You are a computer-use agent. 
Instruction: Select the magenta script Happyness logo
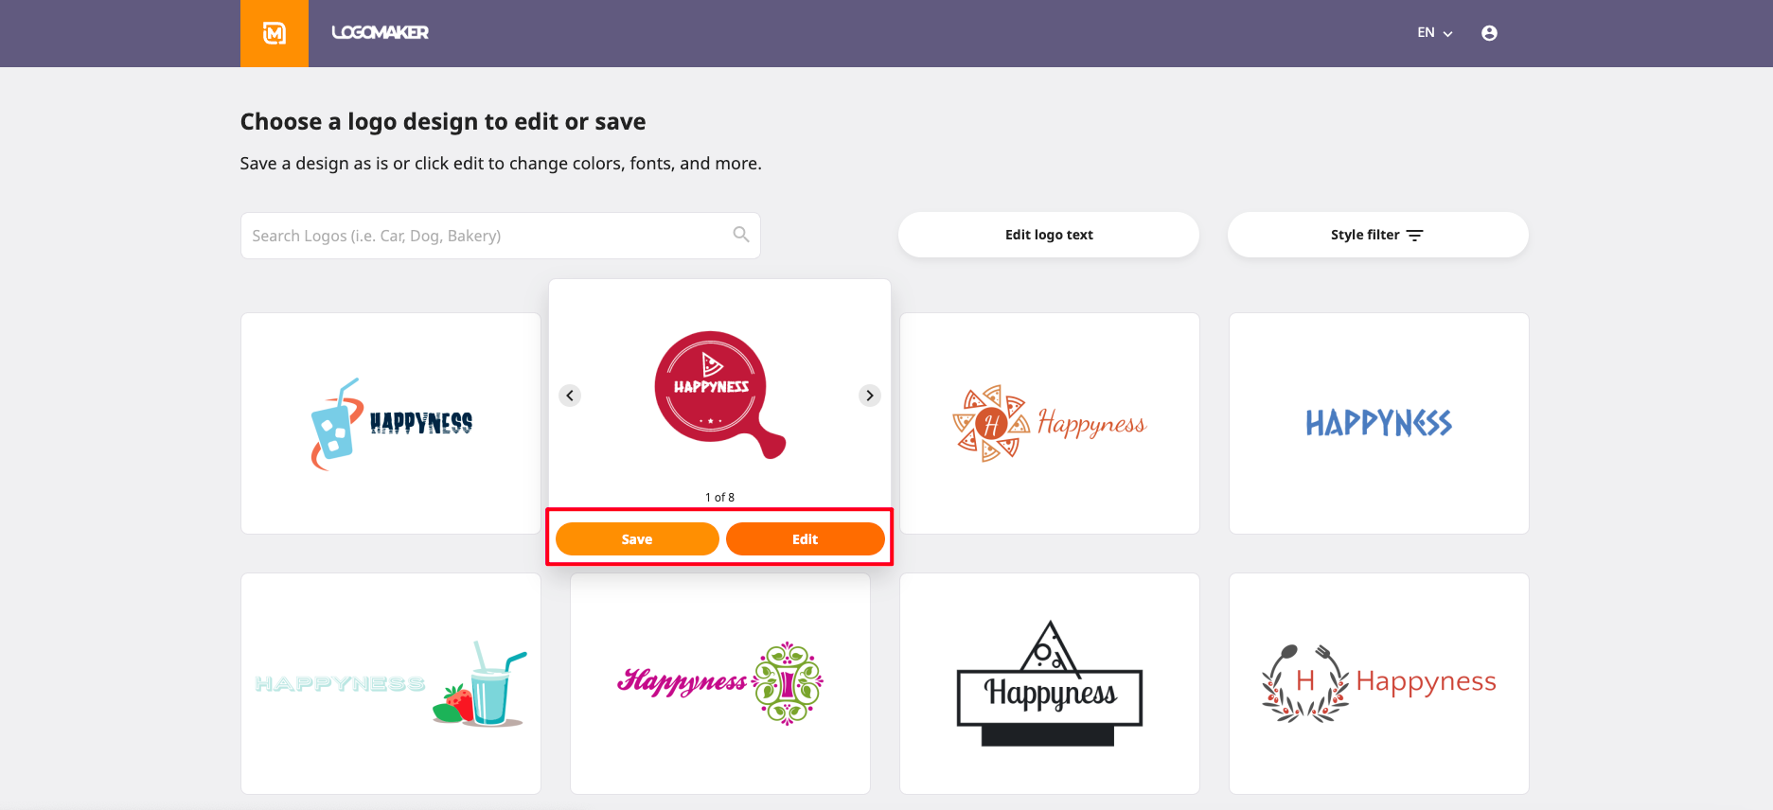coord(719,683)
